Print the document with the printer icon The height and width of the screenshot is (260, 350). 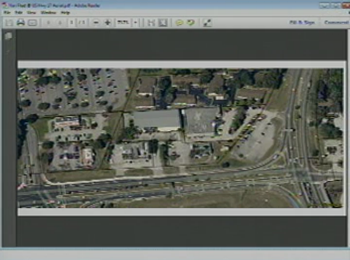(x=21, y=23)
